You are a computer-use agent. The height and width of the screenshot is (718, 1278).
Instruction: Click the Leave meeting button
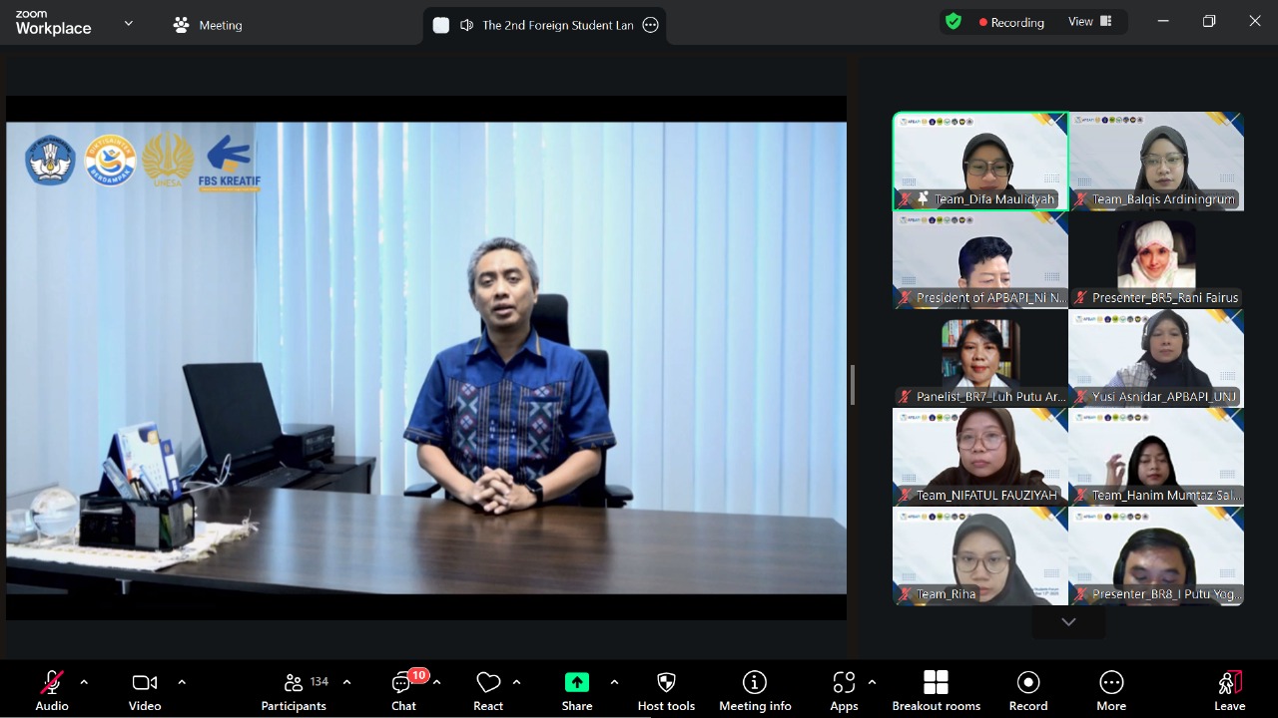click(1229, 690)
